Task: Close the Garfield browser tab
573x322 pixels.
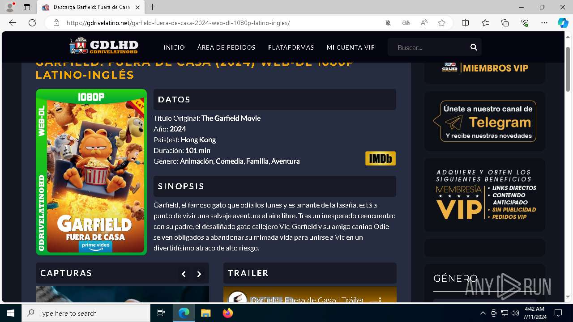Action: tap(137, 7)
